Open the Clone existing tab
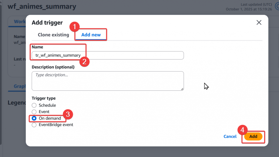Screen dimensions: 279x157 pyautogui.click(x=53, y=35)
